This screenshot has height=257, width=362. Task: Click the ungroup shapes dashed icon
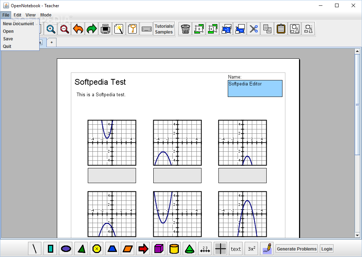point(308,29)
